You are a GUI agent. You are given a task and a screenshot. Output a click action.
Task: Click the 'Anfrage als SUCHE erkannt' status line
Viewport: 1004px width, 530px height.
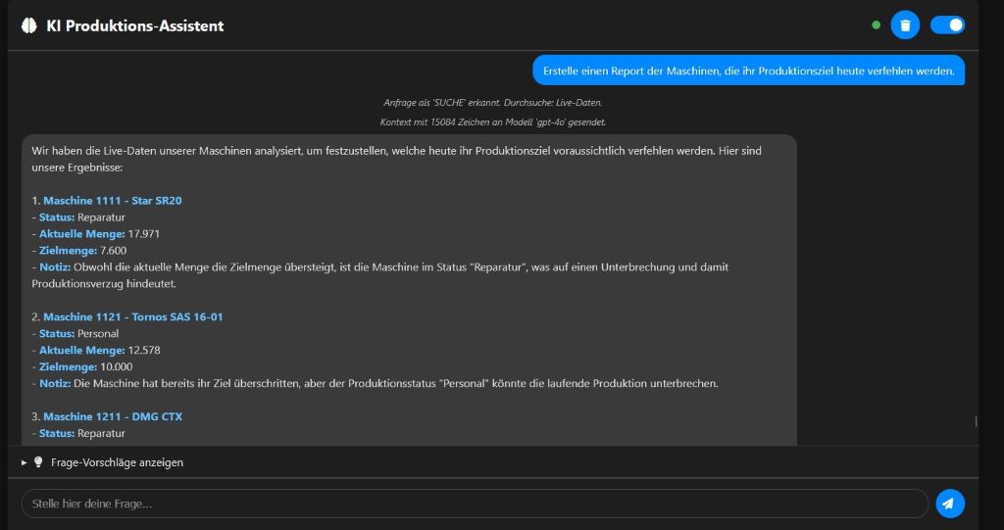[x=492, y=102]
